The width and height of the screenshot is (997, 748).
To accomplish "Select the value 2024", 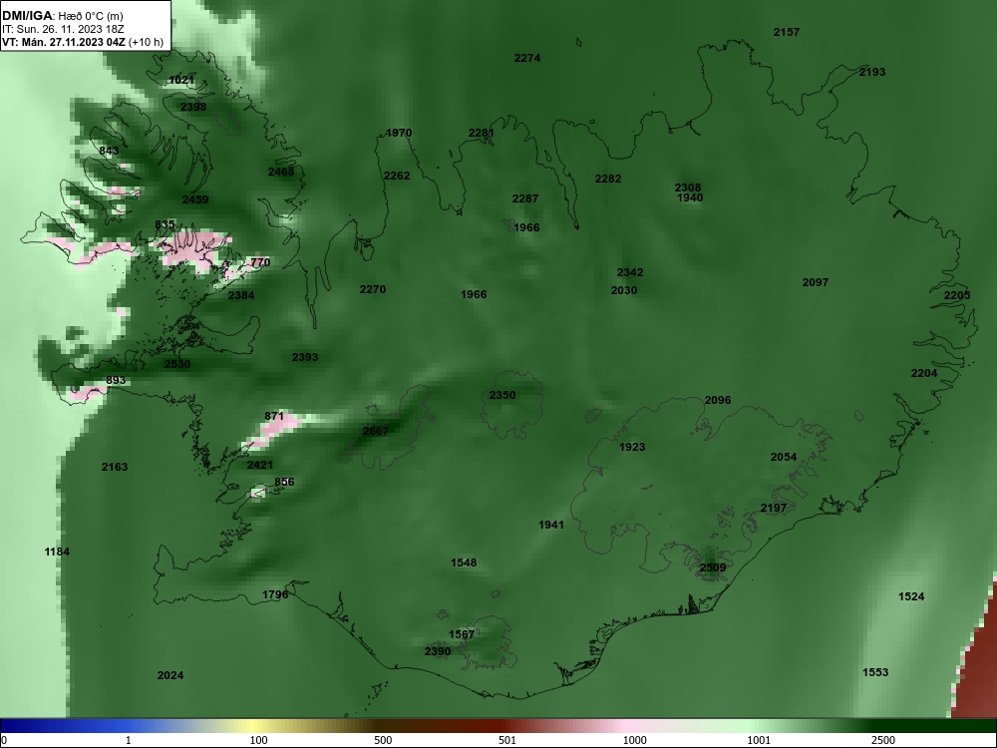I will click(170, 675).
